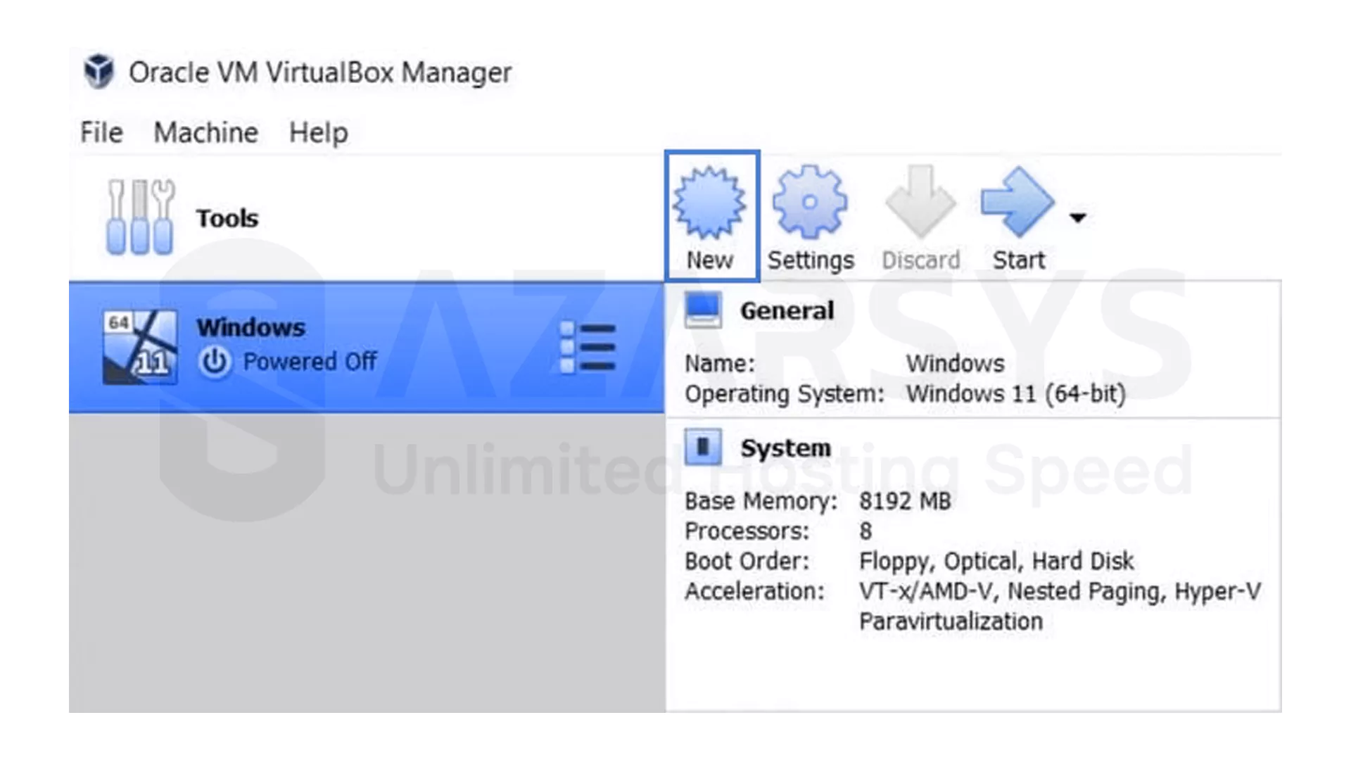Viewport: 1351px width, 760px height.
Task: Click the Tools label in sidebar
Action: pos(227,218)
